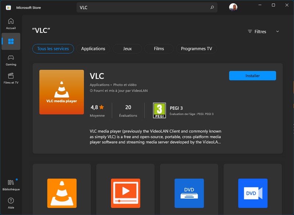
Task: Open the blue DVD camera app card
Action: point(253,189)
